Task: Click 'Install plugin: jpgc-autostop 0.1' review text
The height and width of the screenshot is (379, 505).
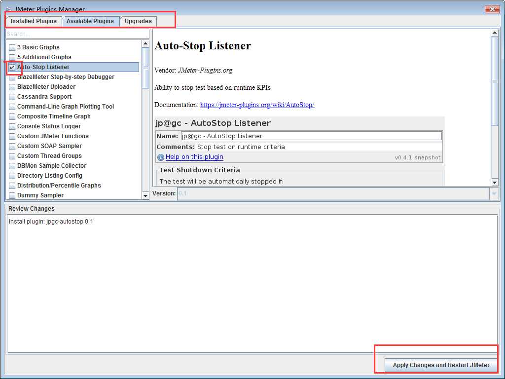Action: [x=51, y=222]
